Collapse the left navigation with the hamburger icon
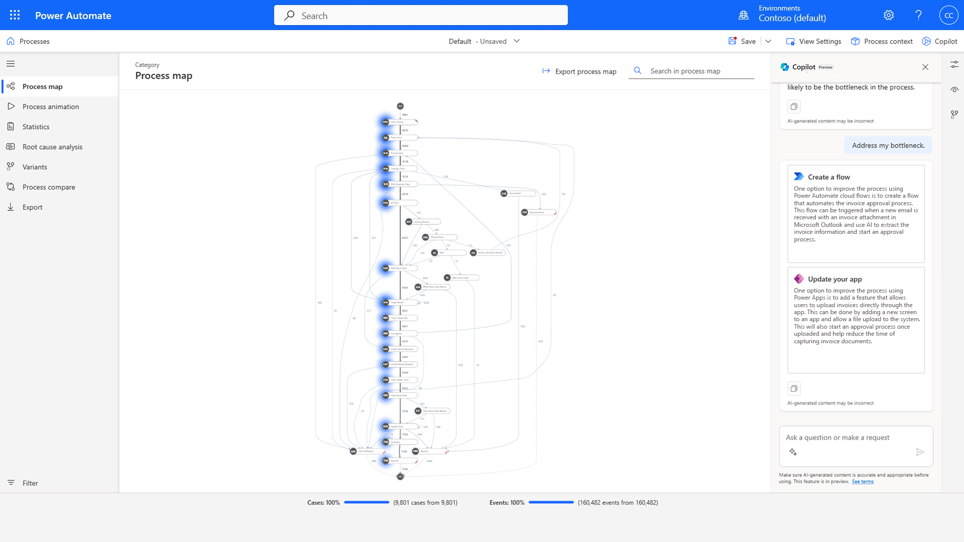Viewport: 964px width, 542px height. click(x=10, y=63)
